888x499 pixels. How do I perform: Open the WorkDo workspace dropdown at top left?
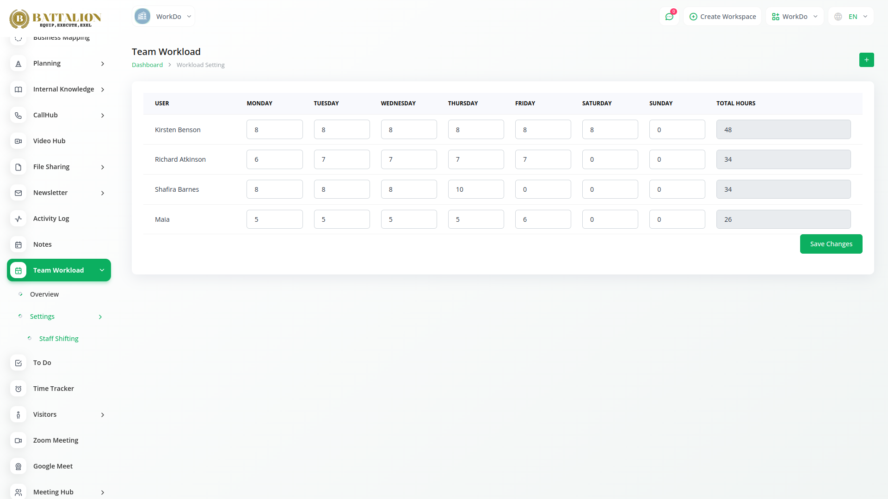(163, 17)
